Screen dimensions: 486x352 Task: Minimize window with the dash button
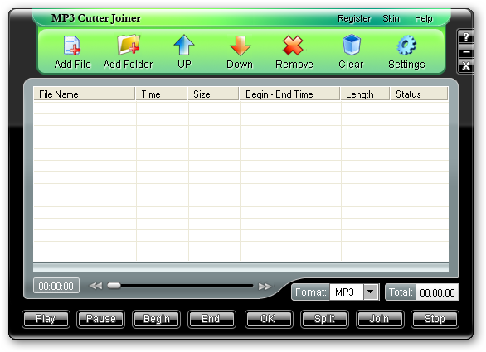[x=465, y=52]
